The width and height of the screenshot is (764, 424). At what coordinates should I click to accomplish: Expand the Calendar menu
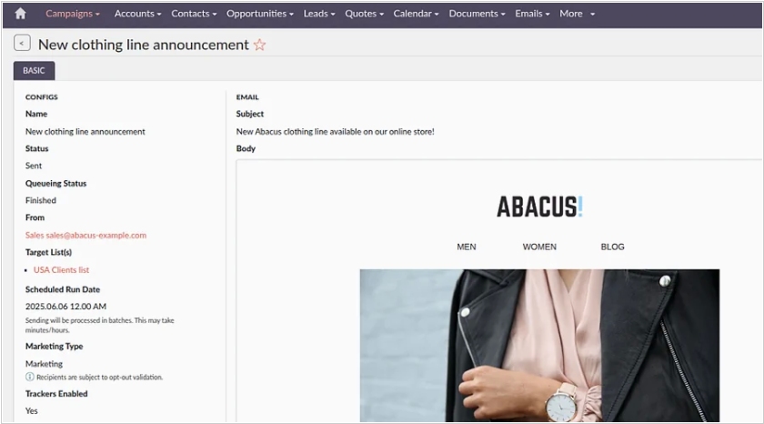click(416, 14)
